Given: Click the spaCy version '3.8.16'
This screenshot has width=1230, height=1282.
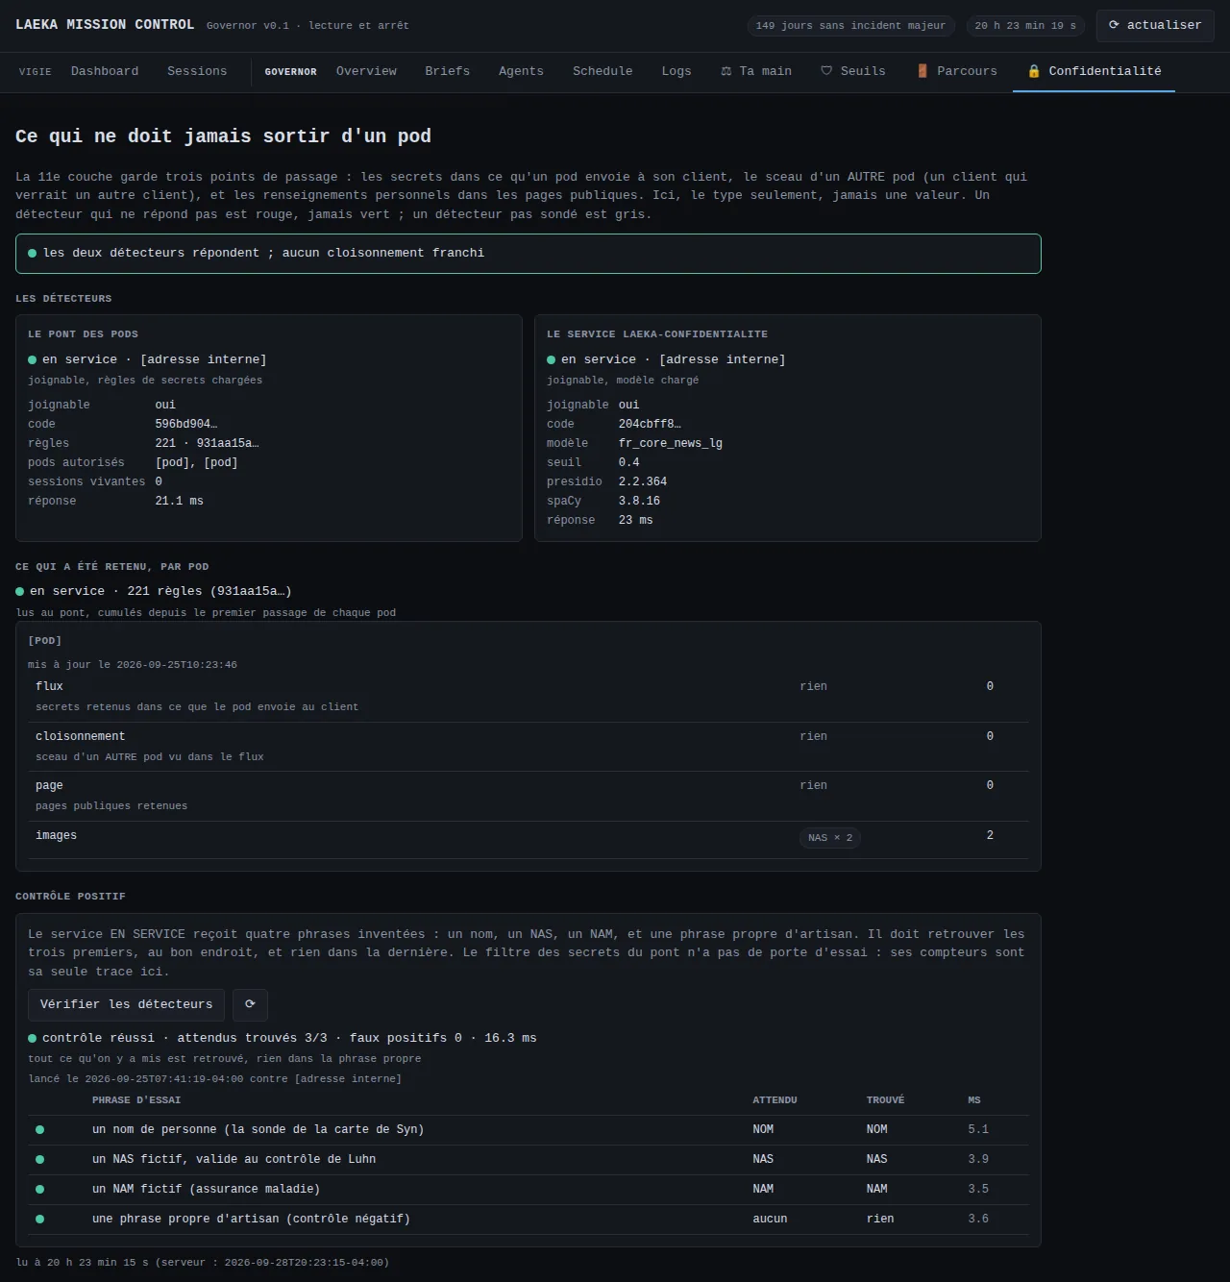Looking at the screenshot, I should (639, 501).
